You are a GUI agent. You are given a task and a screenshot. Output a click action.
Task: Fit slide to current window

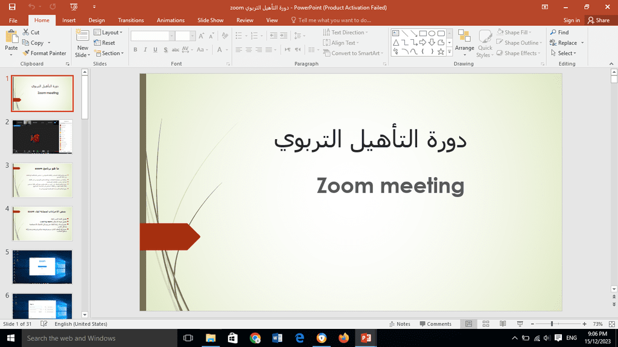(612, 324)
